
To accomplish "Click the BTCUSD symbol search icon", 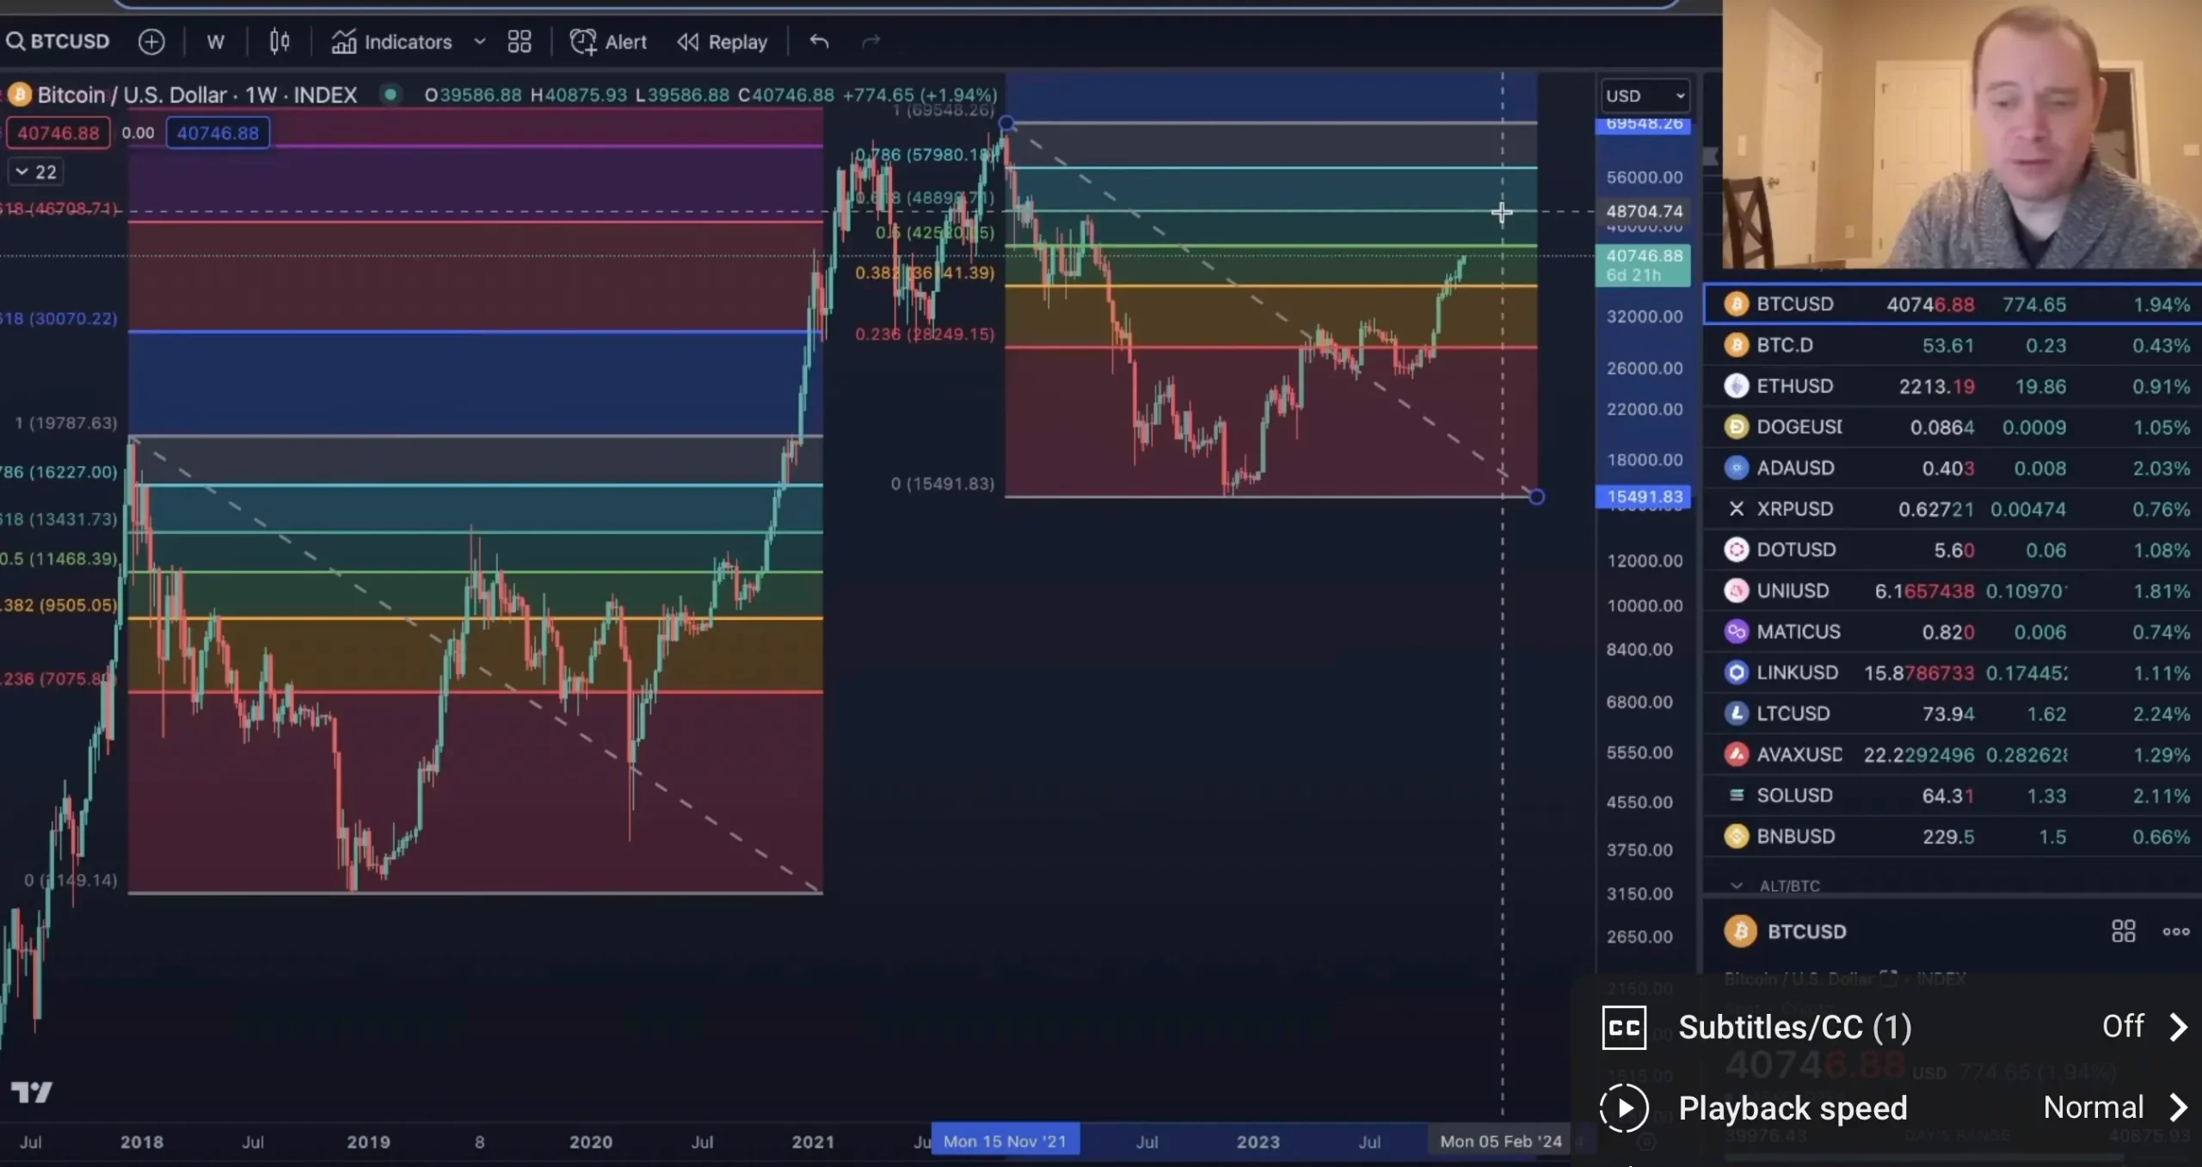I will pyautogui.click(x=15, y=41).
